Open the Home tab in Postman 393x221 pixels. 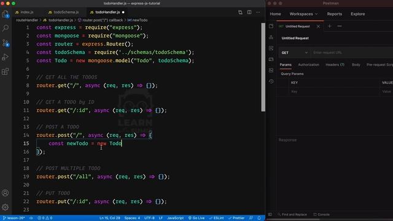pyautogui.click(x=275, y=14)
